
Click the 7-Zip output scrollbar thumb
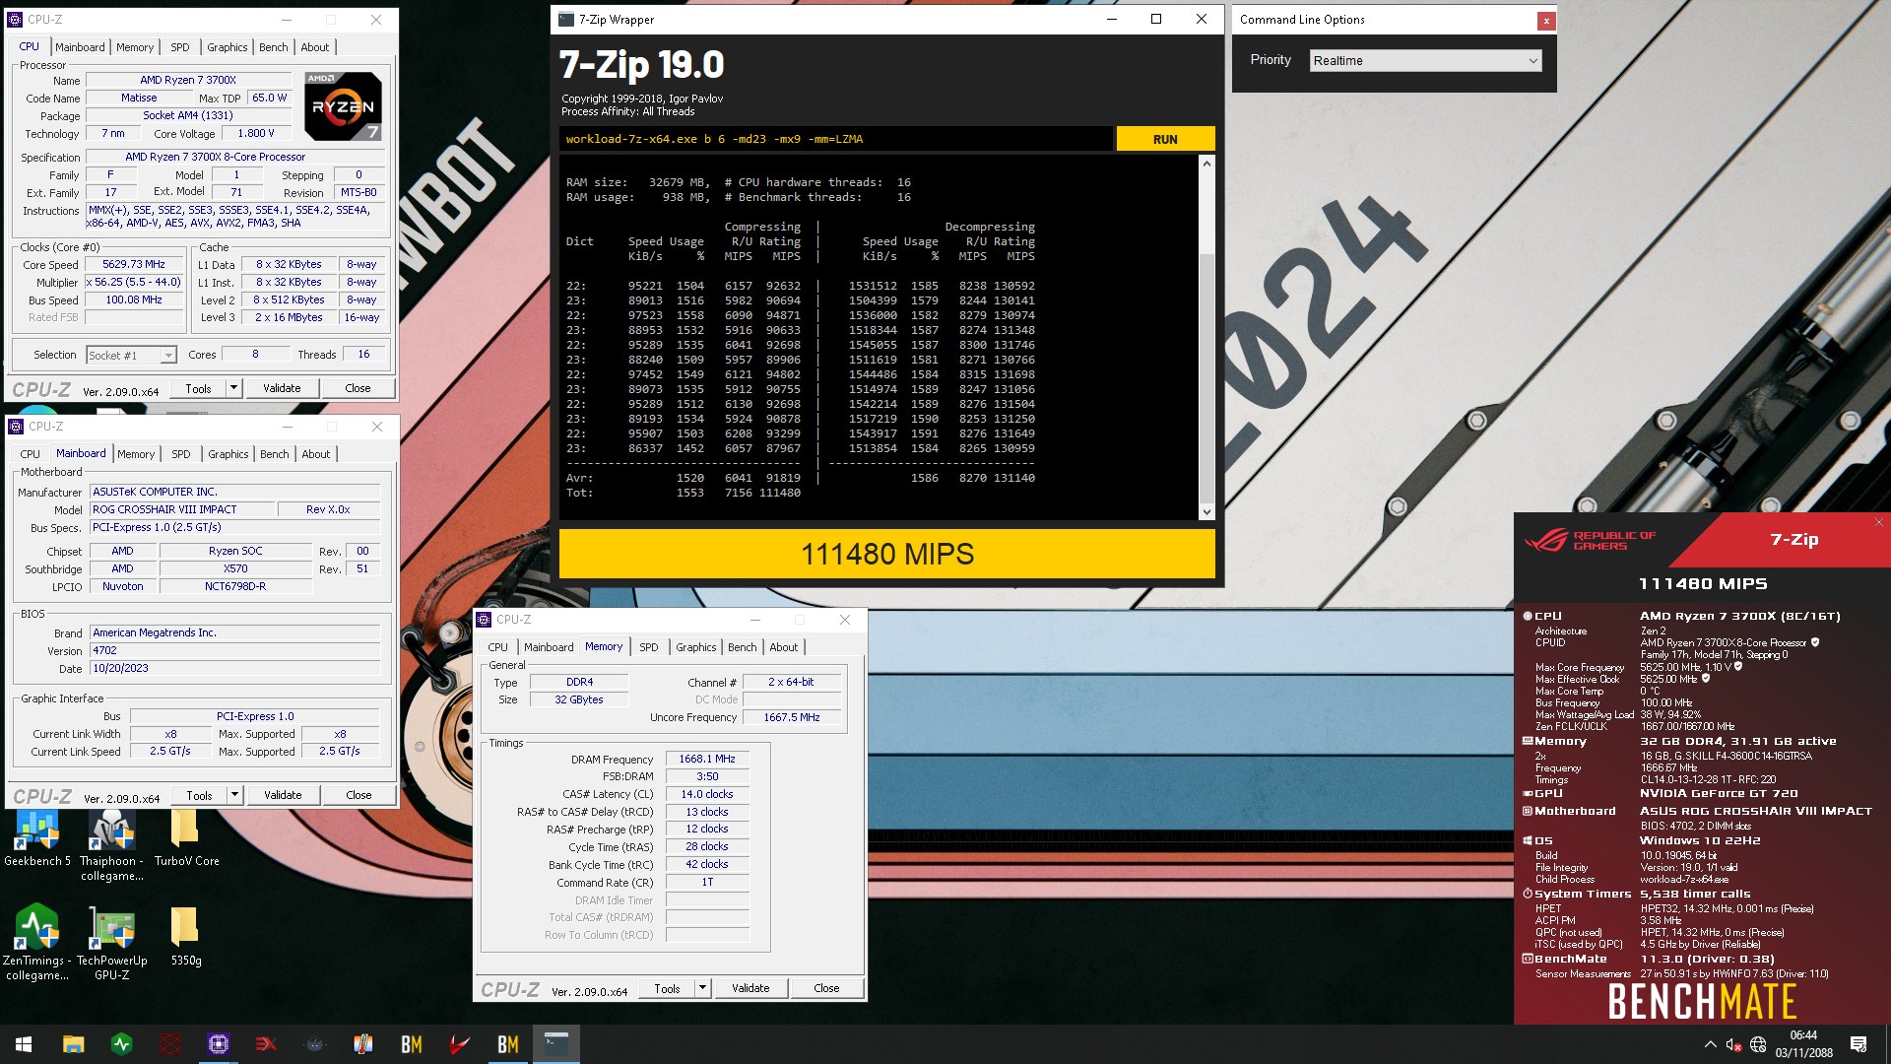tap(1206, 376)
